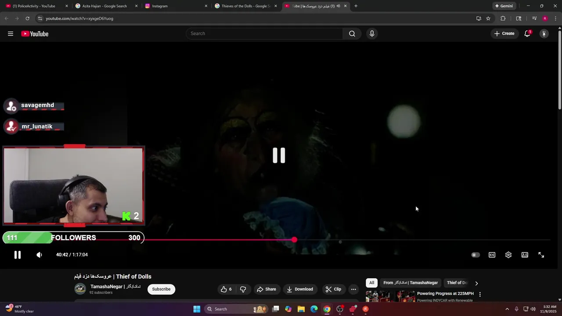Show hidden system tray icons
The height and width of the screenshot is (316, 562).
click(x=507, y=309)
